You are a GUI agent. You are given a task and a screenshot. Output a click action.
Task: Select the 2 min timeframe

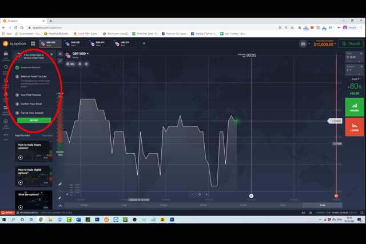tap(323, 205)
